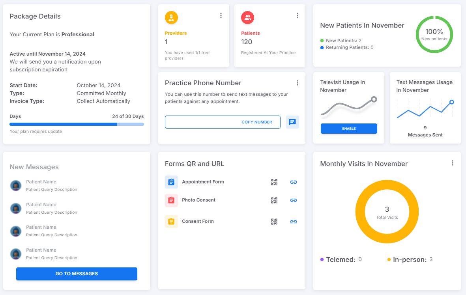This screenshot has width=466, height=295.
Task: Click the patients count '120'
Action: pos(246,42)
